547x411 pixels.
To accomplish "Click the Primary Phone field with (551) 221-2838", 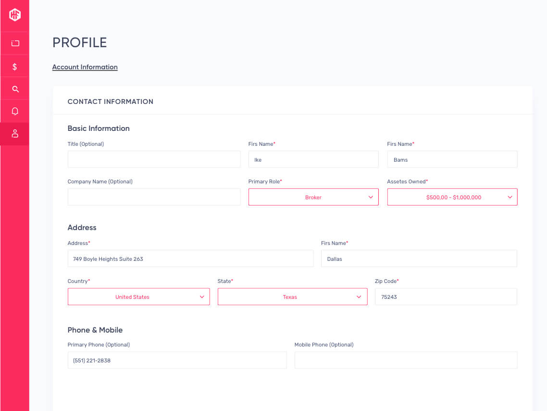I will (177, 360).
